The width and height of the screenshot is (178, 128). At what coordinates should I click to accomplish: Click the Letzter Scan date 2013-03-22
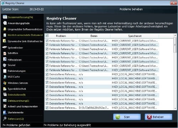pyautogui.click(x=37, y=9)
